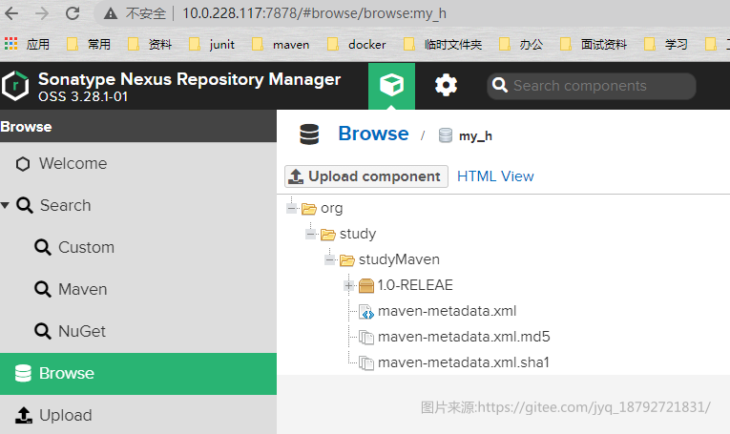Open the docker bookmark folder

point(357,44)
